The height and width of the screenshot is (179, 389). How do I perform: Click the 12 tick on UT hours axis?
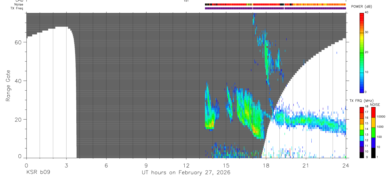point(186,165)
